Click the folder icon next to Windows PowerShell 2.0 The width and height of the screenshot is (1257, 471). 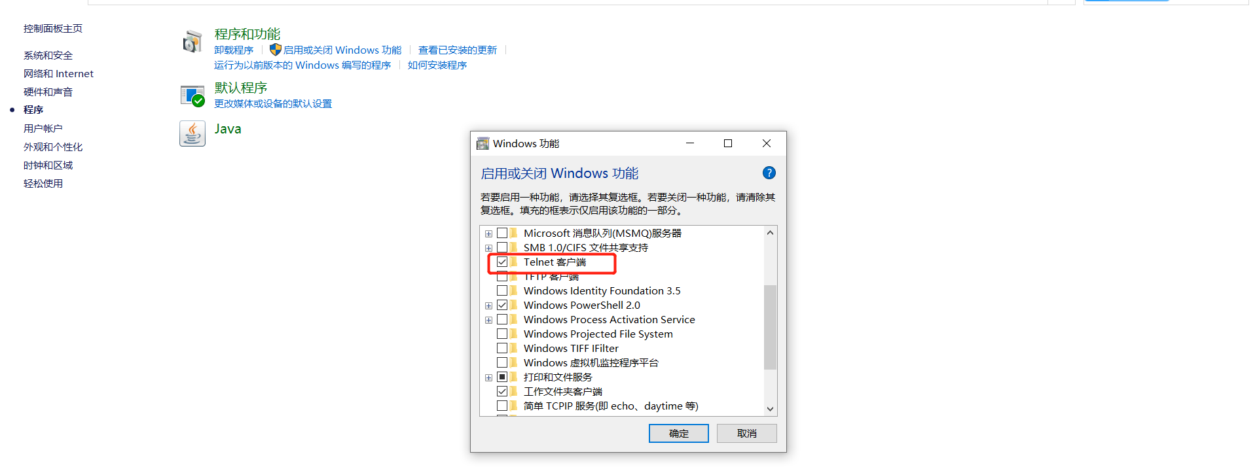click(x=514, y=305)
